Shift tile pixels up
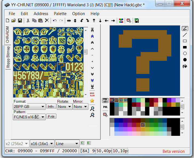 tap(94, 21)
